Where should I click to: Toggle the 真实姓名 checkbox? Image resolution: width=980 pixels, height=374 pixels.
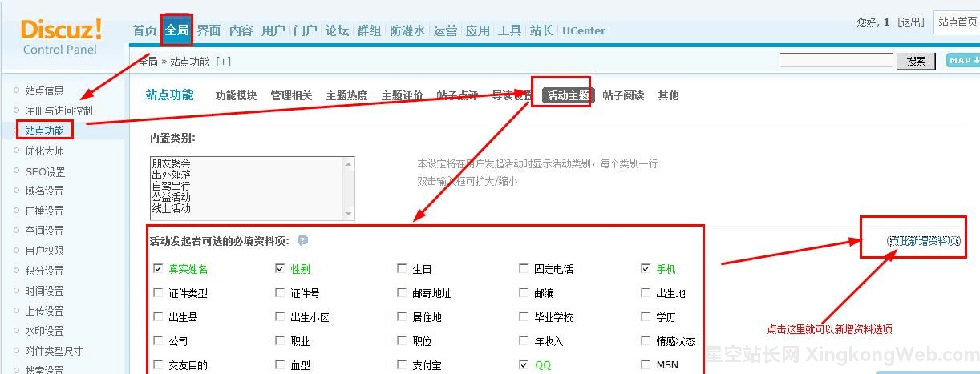pos(158,269)
